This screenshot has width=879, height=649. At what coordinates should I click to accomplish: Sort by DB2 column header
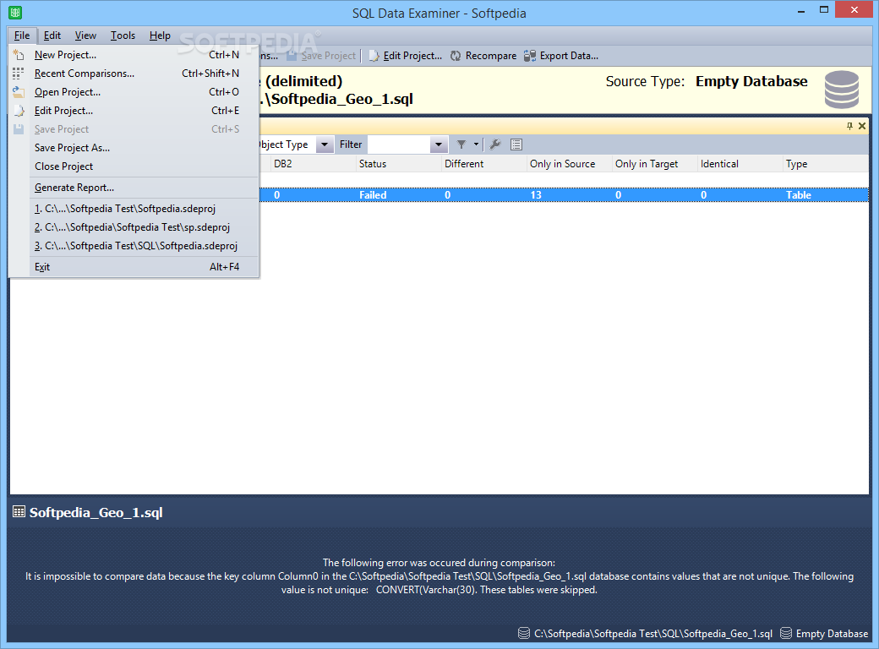(x=314, y=164)
